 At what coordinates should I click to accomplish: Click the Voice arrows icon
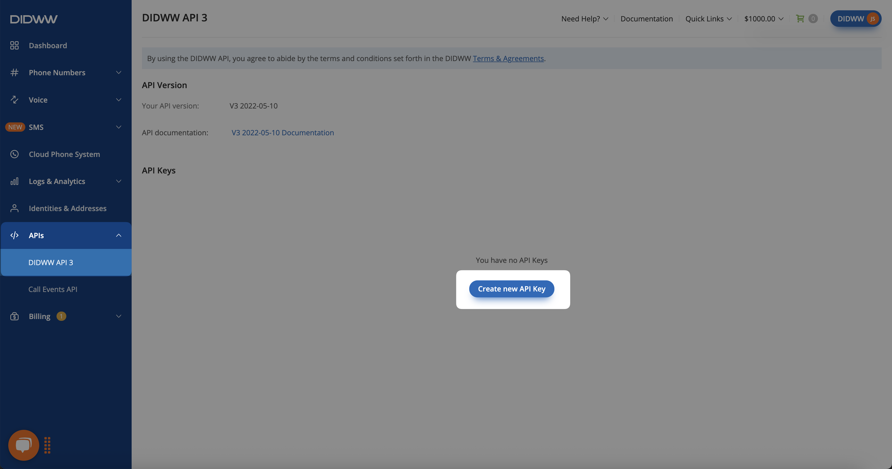pos(14,99)
